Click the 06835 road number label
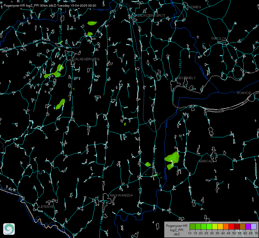 tap(47, 216)
